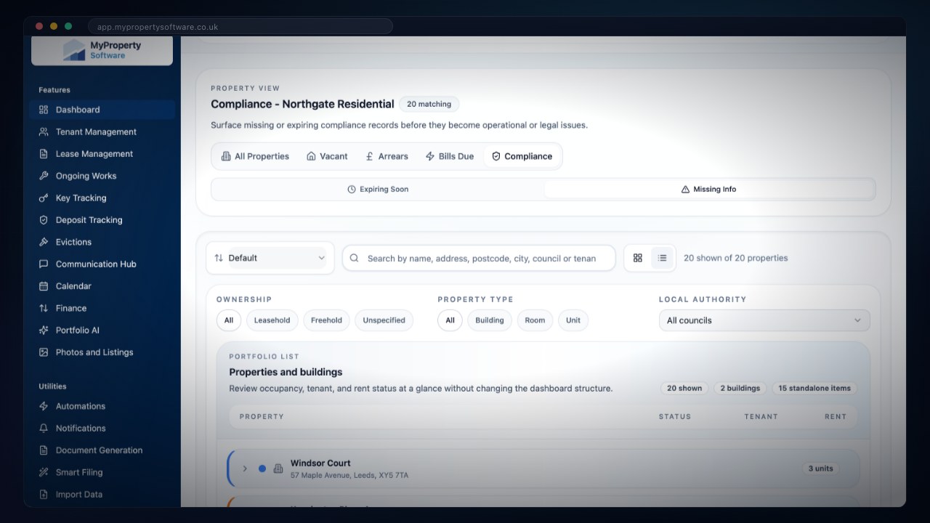Click the property search field
This screenshot has width=930, height=523.
(x=479, y=258)
